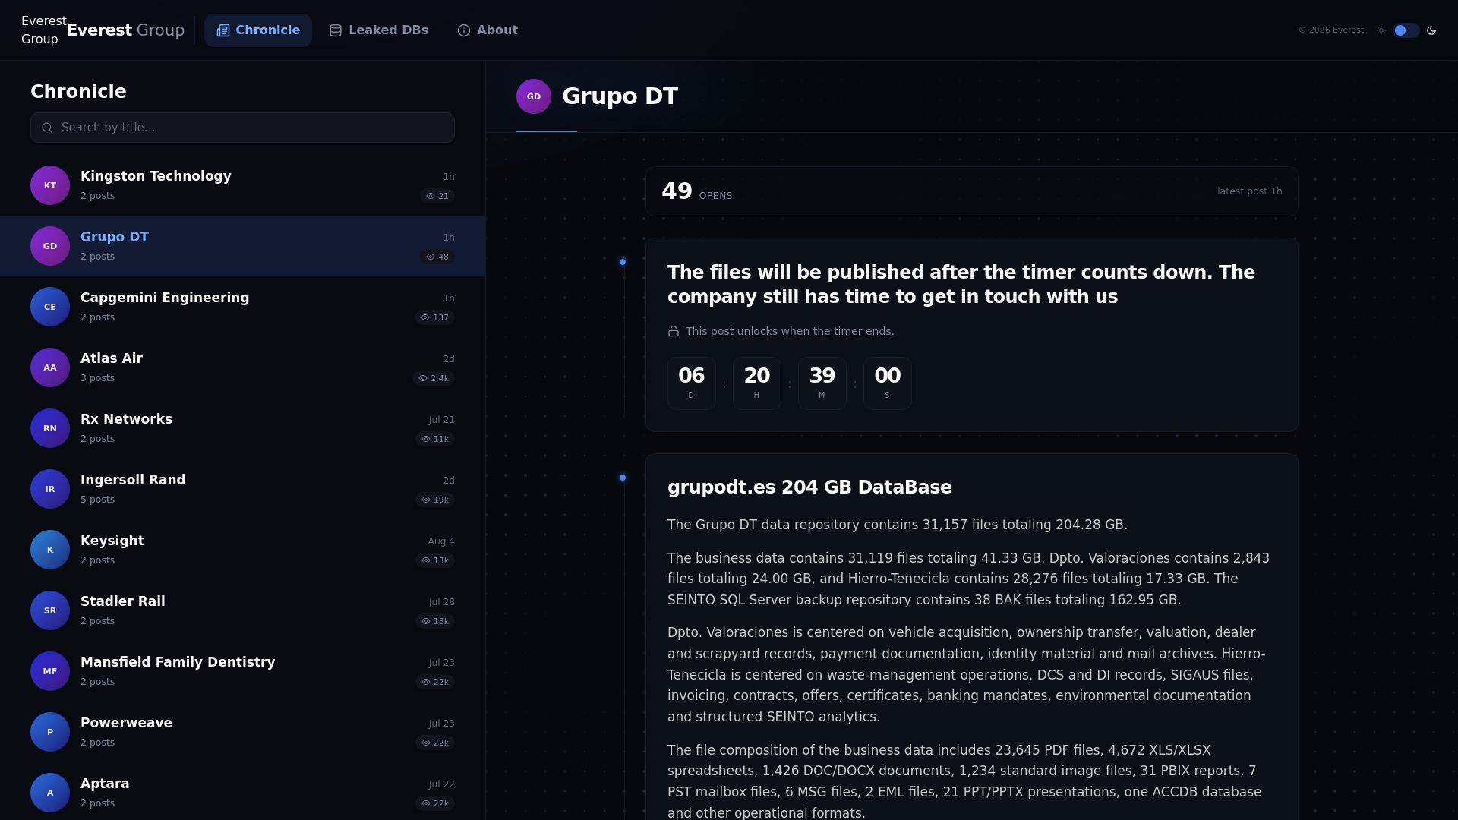Click the IR avatar icon
Viewport: 1458px width, 820px height.
(x=50, y=489)
